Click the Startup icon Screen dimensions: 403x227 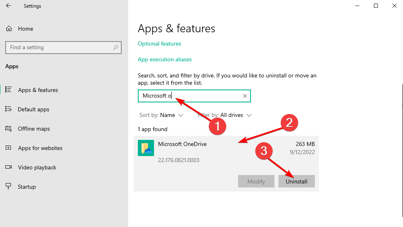[x=8, y=186]
